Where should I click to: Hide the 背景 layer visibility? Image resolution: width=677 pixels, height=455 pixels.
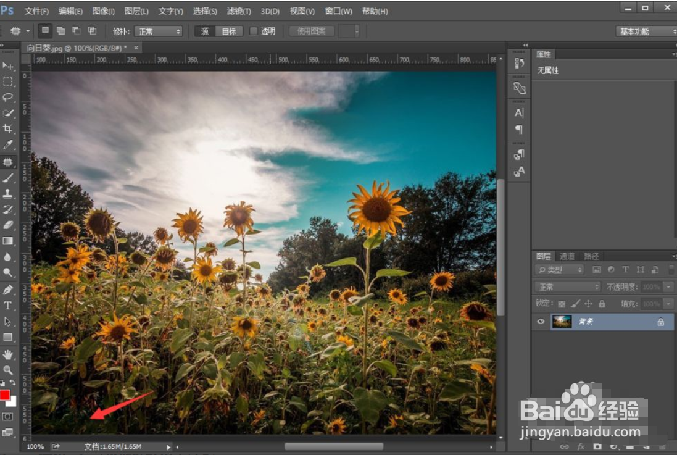pos(541,322)
